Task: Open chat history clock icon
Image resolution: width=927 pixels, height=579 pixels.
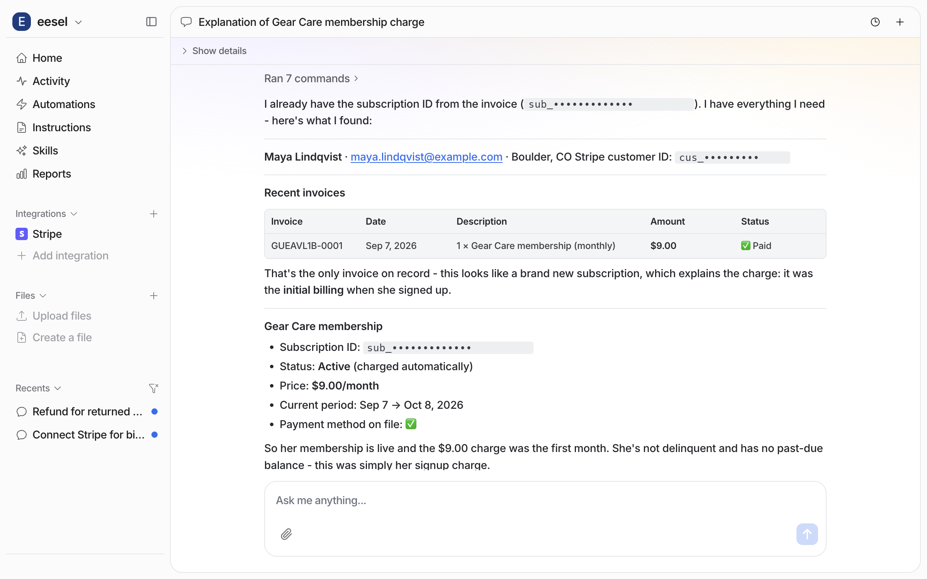Action: coord(875,22)
